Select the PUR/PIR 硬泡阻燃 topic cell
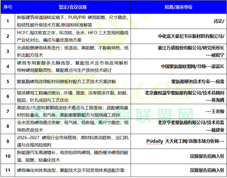The image size is (227, 178). pyautogui.click(x=73, y=21)
